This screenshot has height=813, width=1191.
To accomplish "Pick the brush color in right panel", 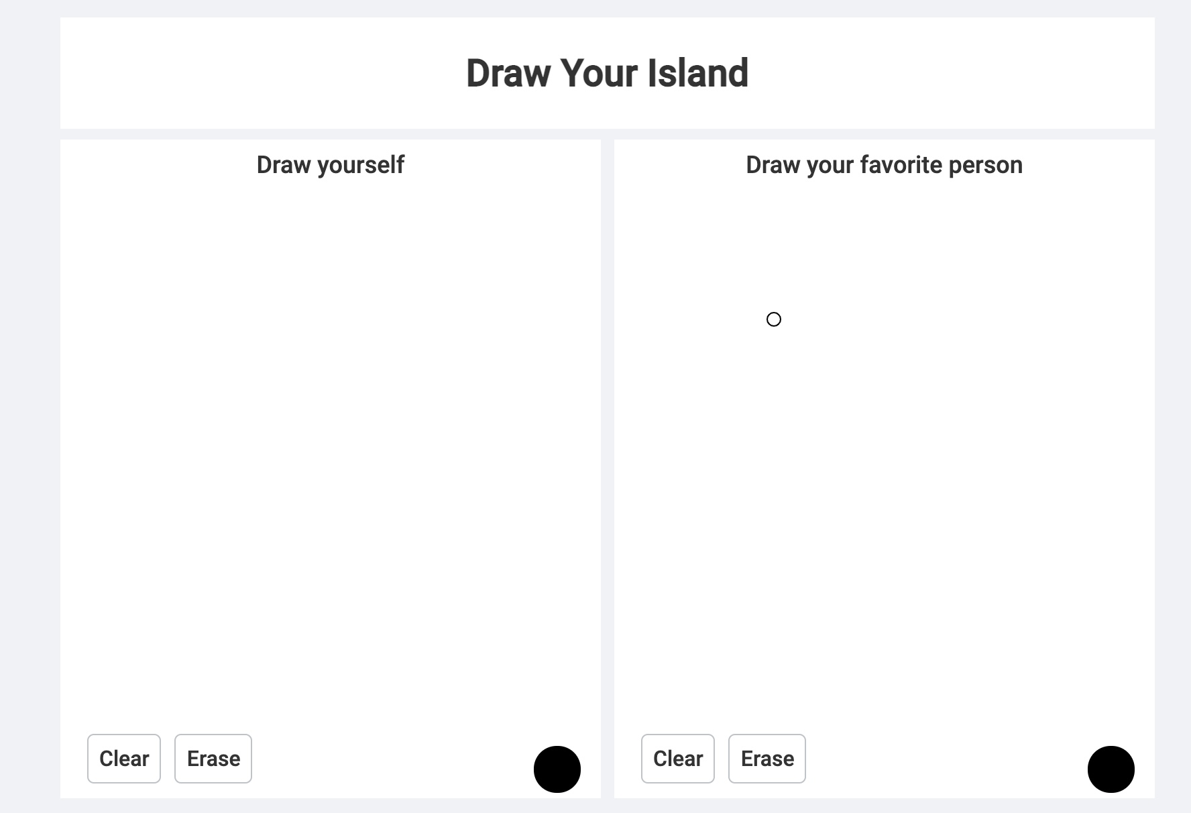I will pyautogui.click(x=1111, y=769).
